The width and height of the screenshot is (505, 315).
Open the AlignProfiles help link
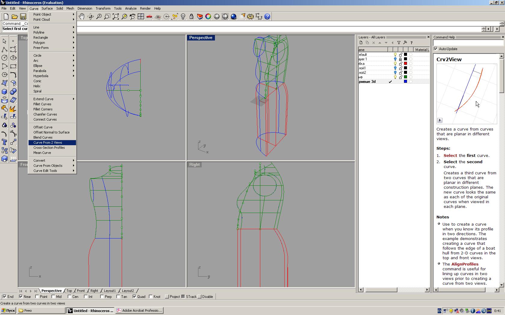[x=465, y=264]
